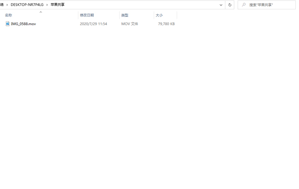Open the address bar history dropdown

tap(221, 5)
